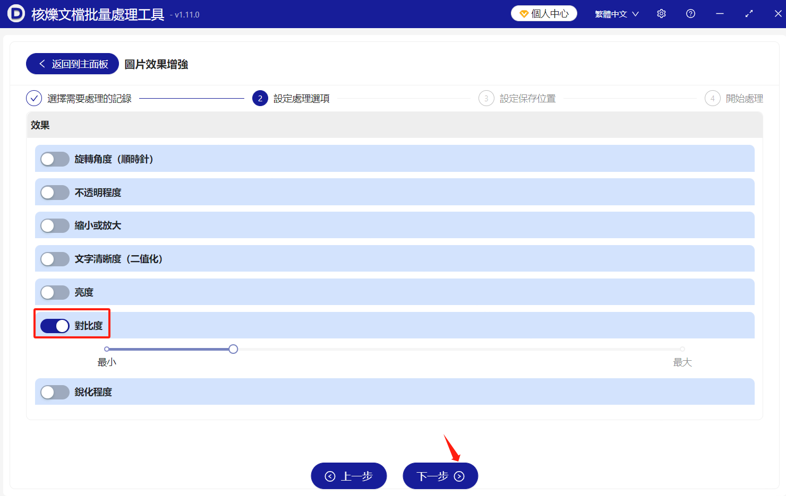
Task: Enable the 旋轉角度 rotation toggle
Action: click(x=55, y=159)
